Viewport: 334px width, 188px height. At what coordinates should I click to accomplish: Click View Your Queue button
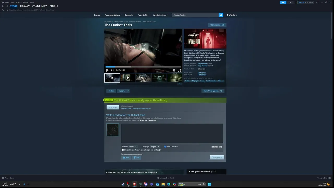[x=213, y=91]
